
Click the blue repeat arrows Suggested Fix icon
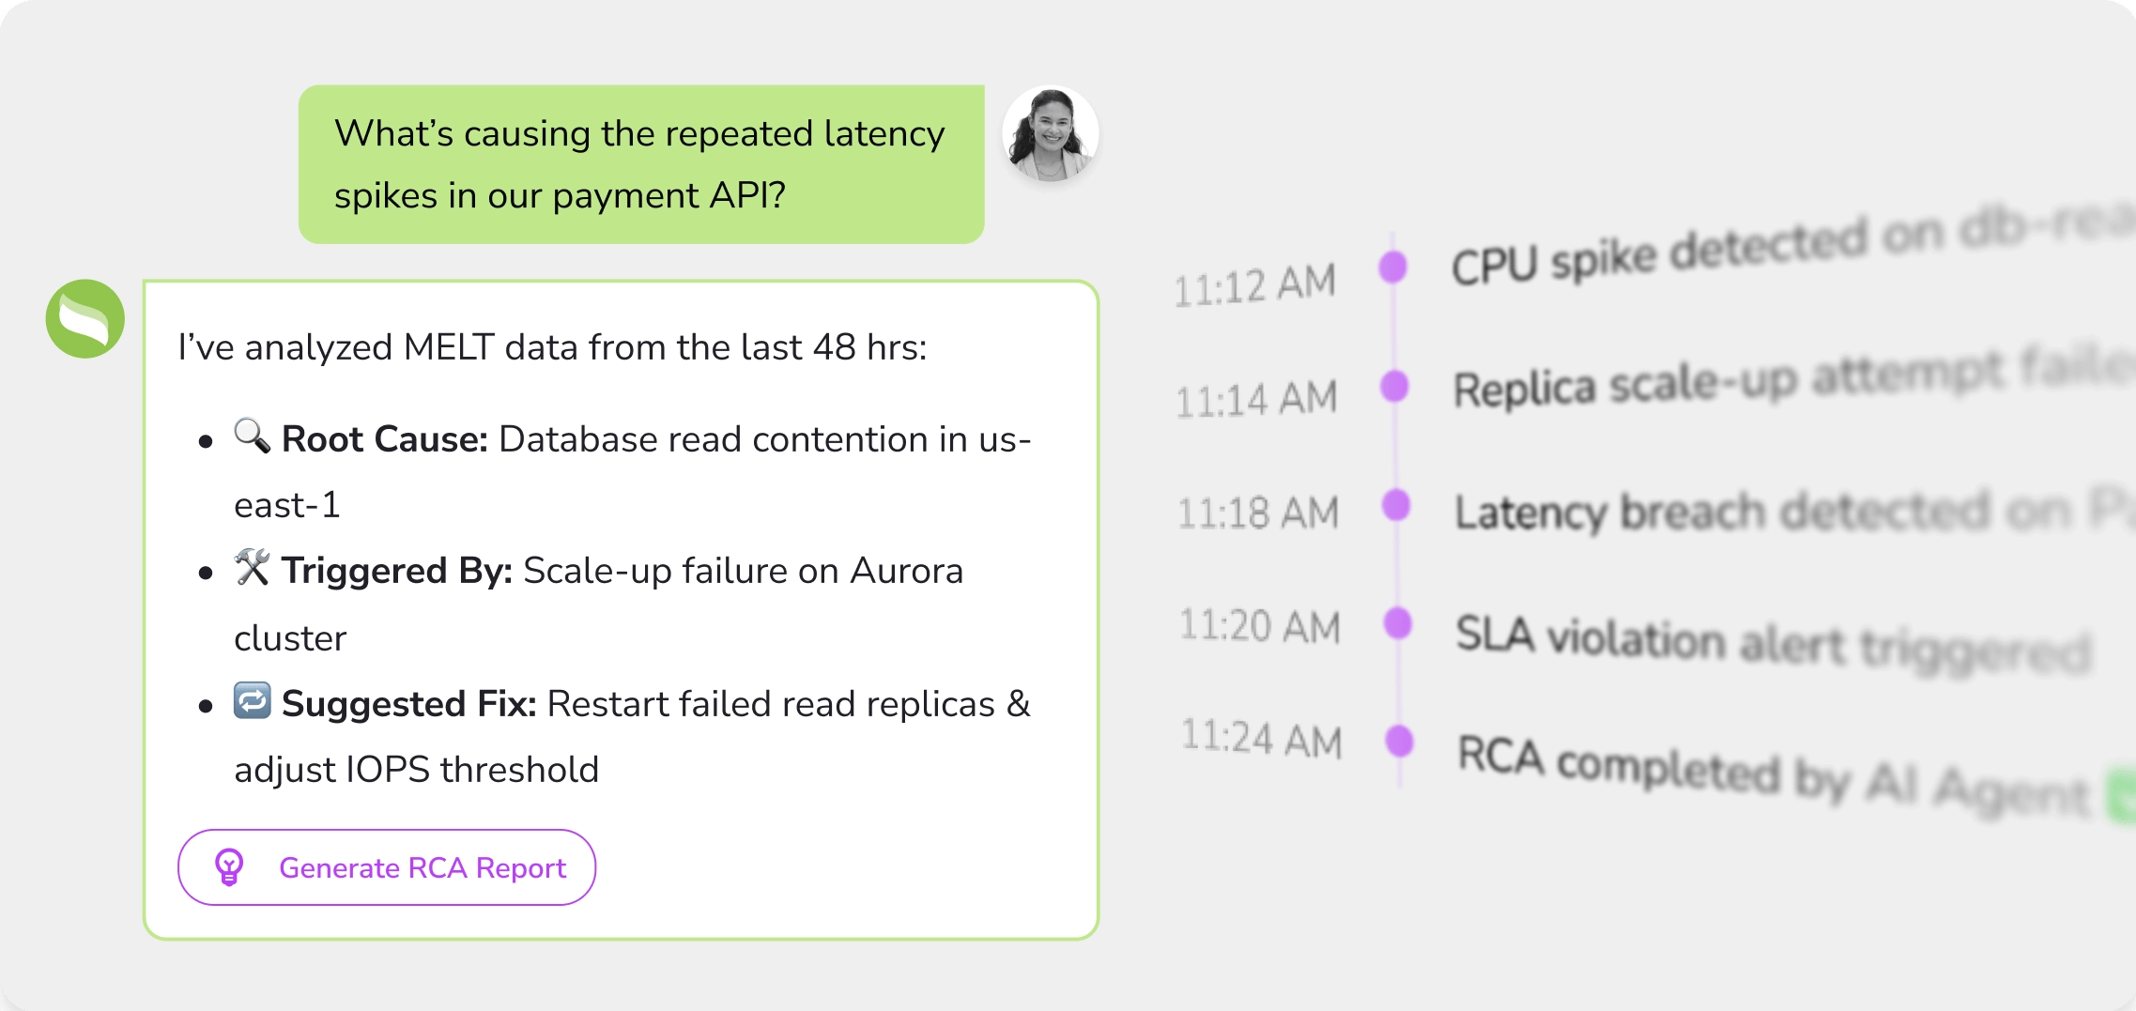[x=252, y=700]
